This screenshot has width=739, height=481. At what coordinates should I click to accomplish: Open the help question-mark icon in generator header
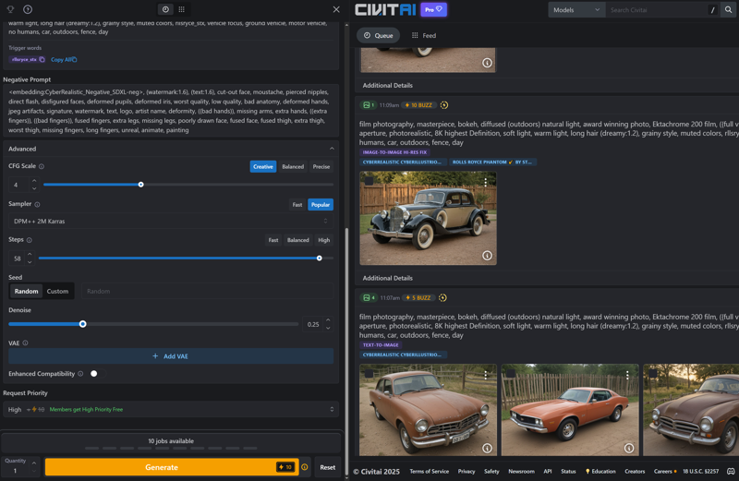pos(28,9)
